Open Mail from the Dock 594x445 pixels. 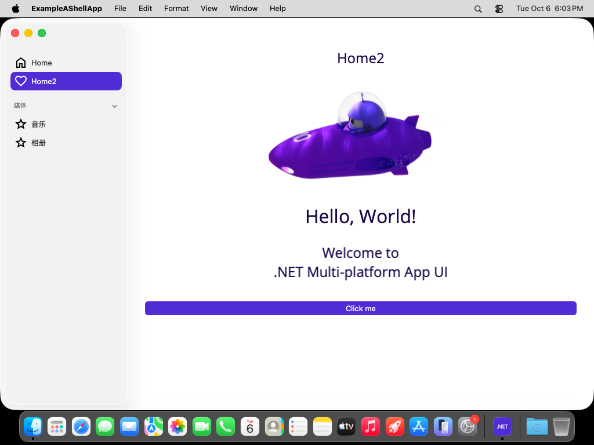click(129, 426)
